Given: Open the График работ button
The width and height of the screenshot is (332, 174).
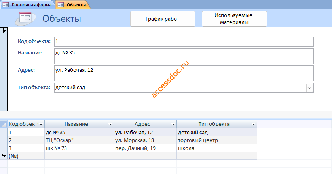Looking at the screenshot, I should click(x=163, y=19).
